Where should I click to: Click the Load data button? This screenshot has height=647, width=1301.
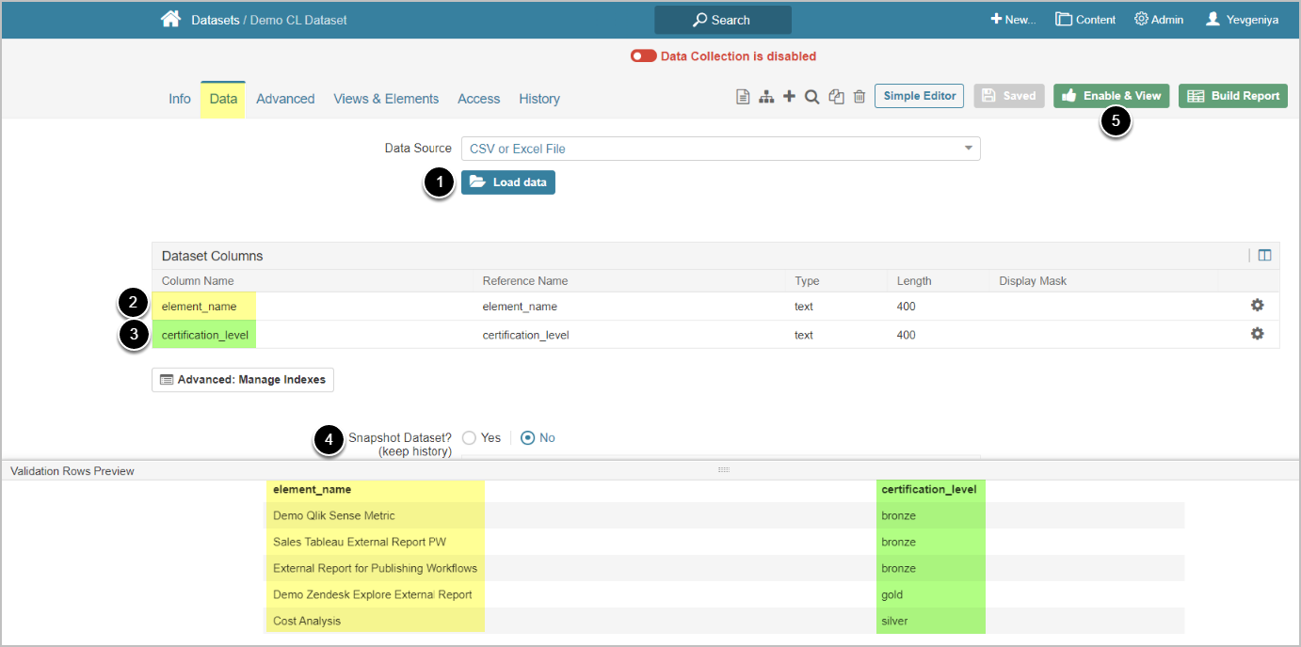[508, 181]
